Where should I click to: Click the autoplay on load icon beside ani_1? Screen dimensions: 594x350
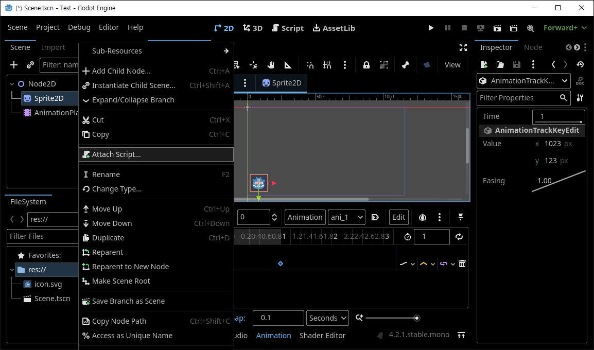375,217
